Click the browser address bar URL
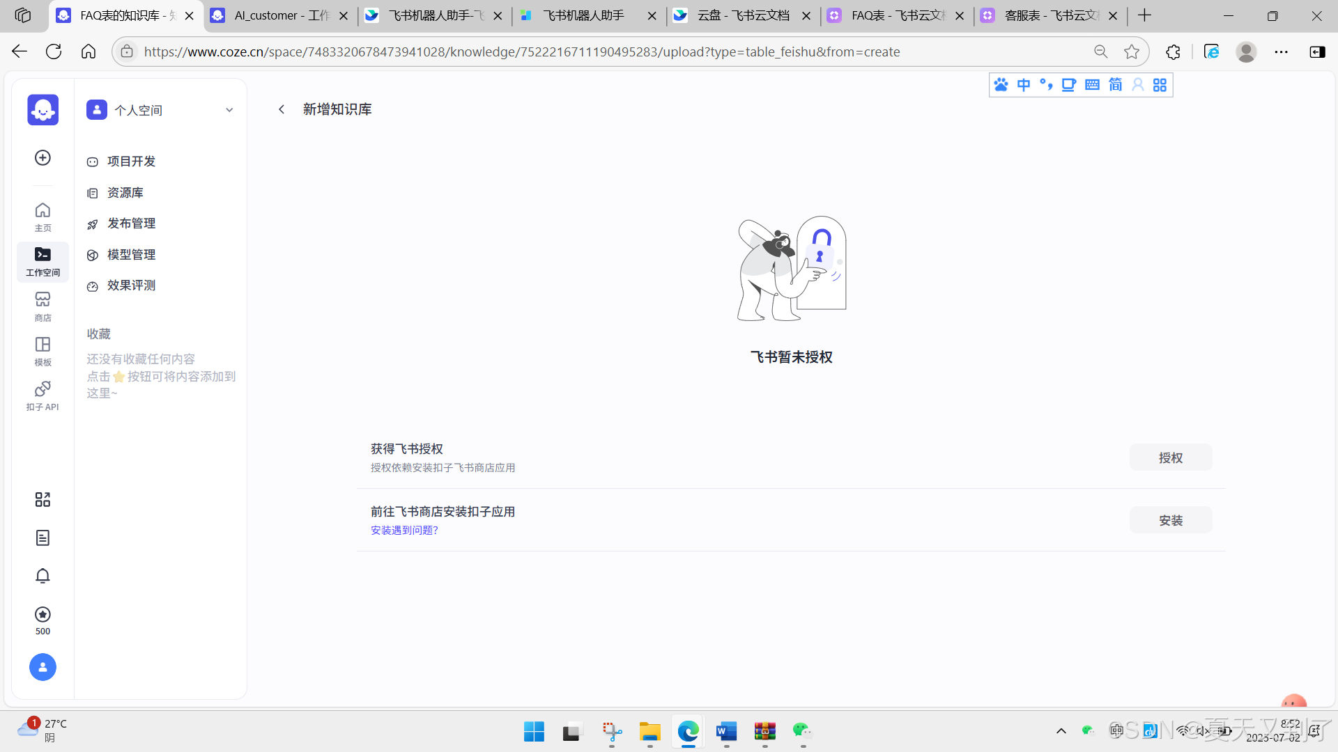The height and width of the screenshot is (752, 1338). point(521,52)
